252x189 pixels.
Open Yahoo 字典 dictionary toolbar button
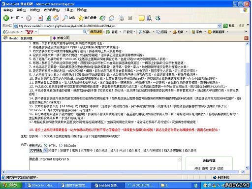tap(197, 32)
